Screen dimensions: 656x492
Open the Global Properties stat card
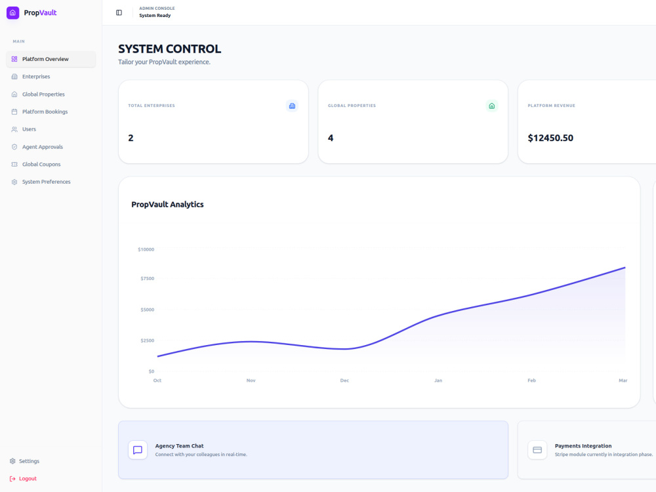coord(413,122)
